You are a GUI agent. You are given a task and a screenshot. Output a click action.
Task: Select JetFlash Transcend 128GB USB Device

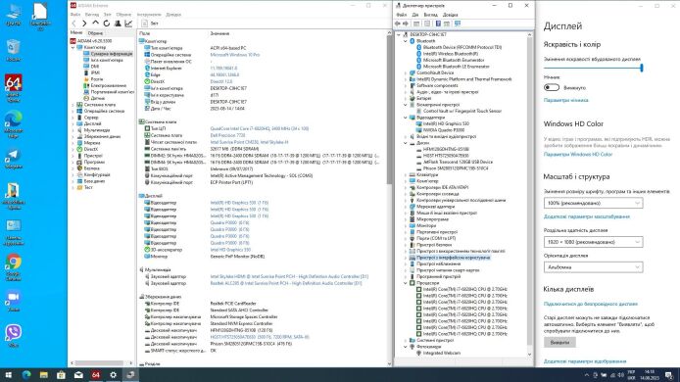pyautogui.click(x=458, y=162)
